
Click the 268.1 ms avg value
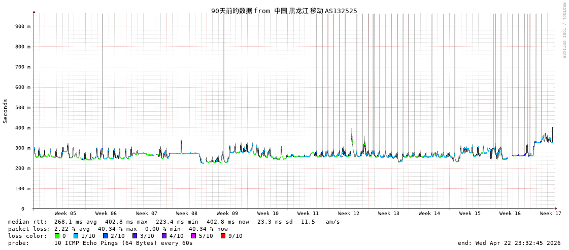click(x=76, y=222)
